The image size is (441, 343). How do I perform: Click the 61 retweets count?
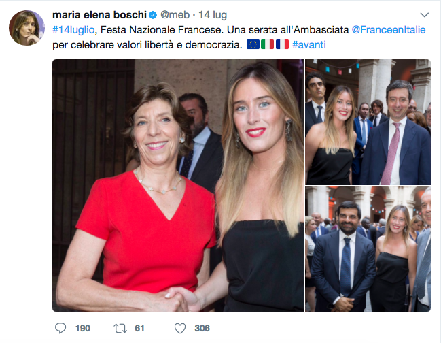[140, 328]
